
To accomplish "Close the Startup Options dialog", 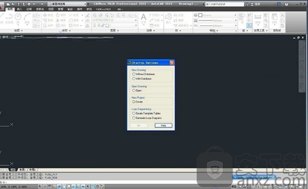I will coord(172,63).
